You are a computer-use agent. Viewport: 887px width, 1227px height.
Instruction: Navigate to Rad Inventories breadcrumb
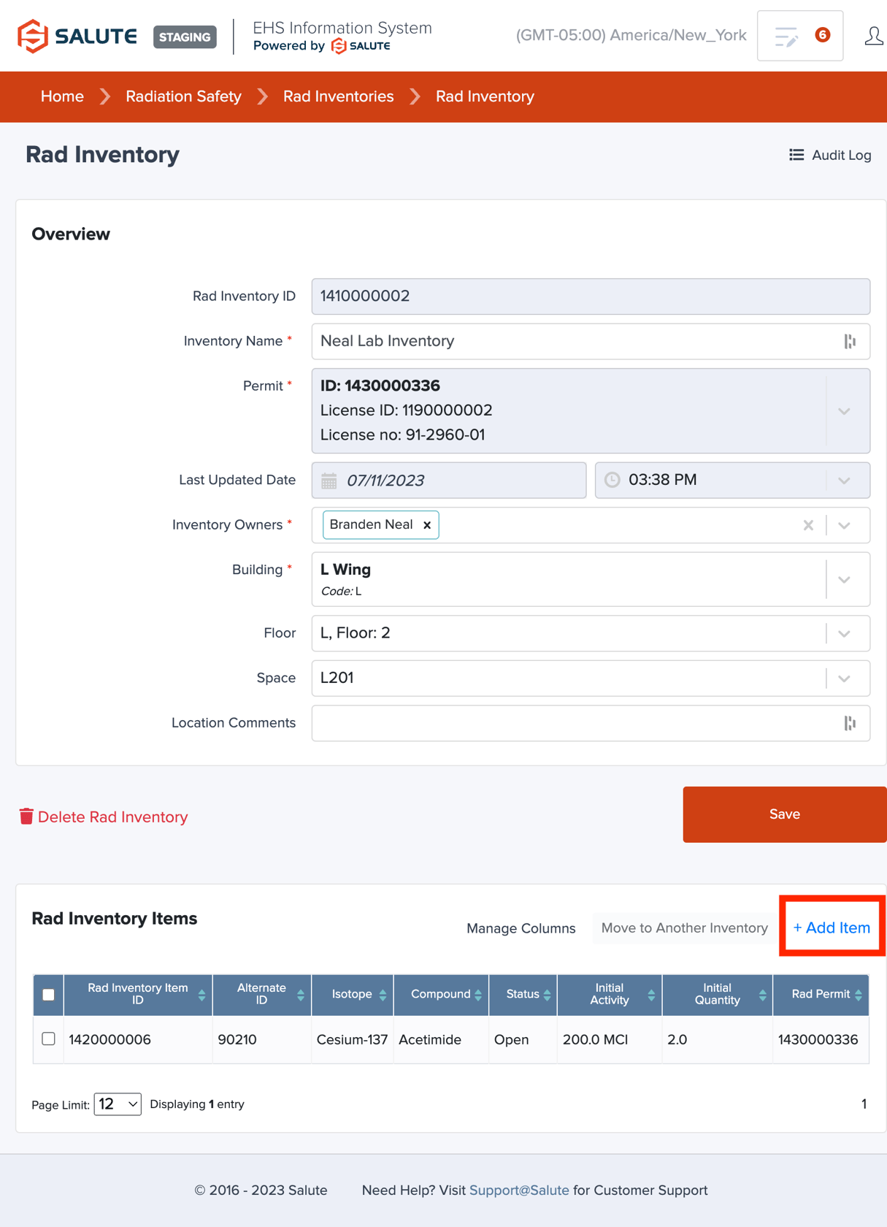click(338, 96)
